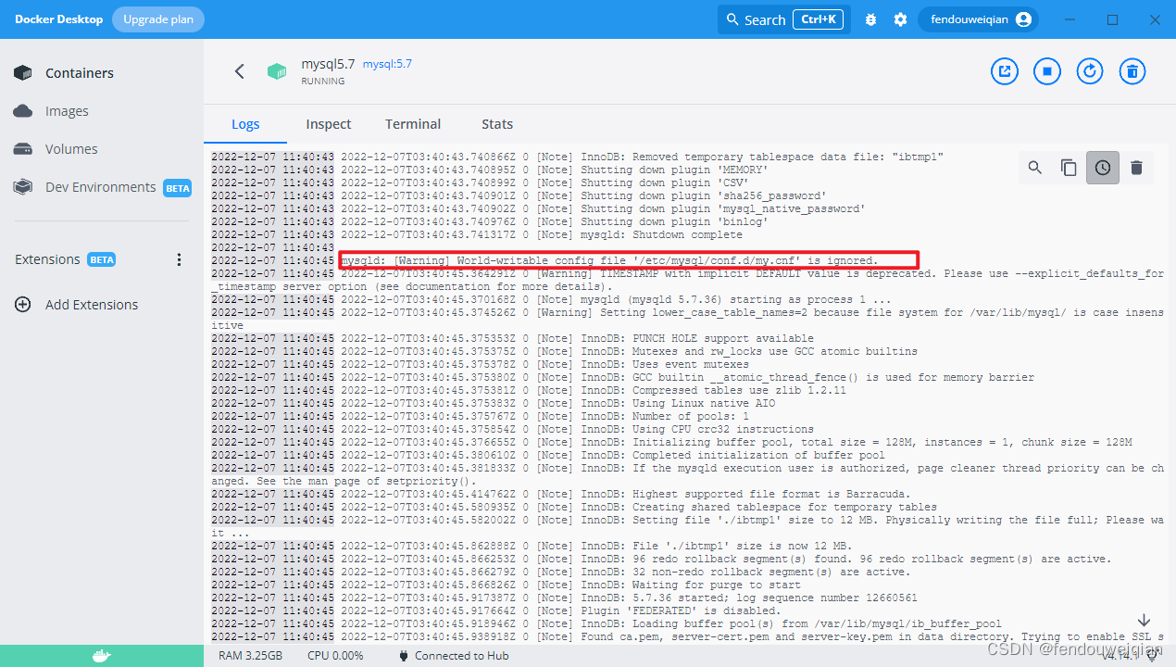Screen dimensions: 1176x667
Task: Switch to the Inspect tab
Action: (328, 123)
